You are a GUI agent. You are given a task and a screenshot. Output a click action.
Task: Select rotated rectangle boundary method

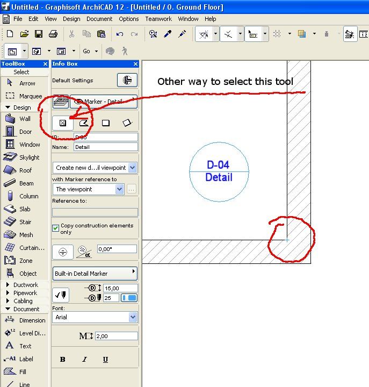(127, 123)
